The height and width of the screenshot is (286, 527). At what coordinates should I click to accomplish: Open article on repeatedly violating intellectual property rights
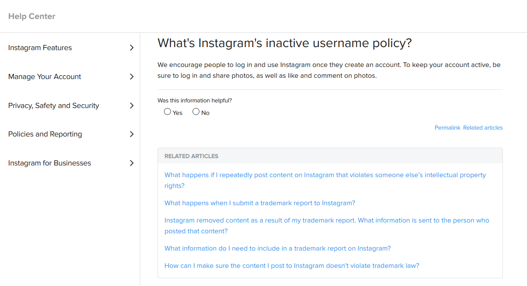click(325, 175)
